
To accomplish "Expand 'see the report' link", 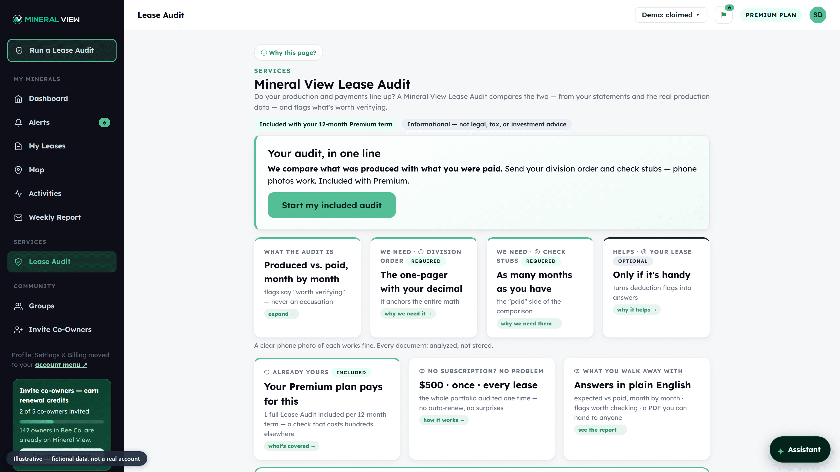I will (600, 430).
